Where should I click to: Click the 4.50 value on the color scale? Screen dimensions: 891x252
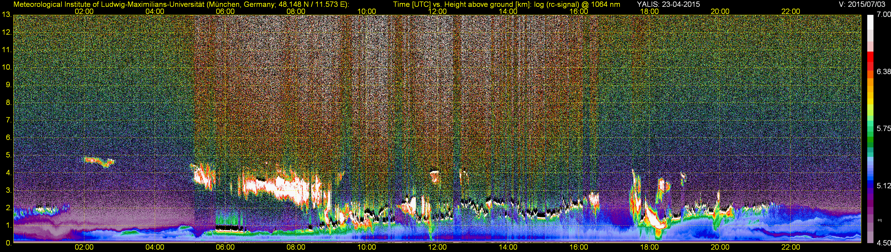pyautogui.click(x=883, y=243)
